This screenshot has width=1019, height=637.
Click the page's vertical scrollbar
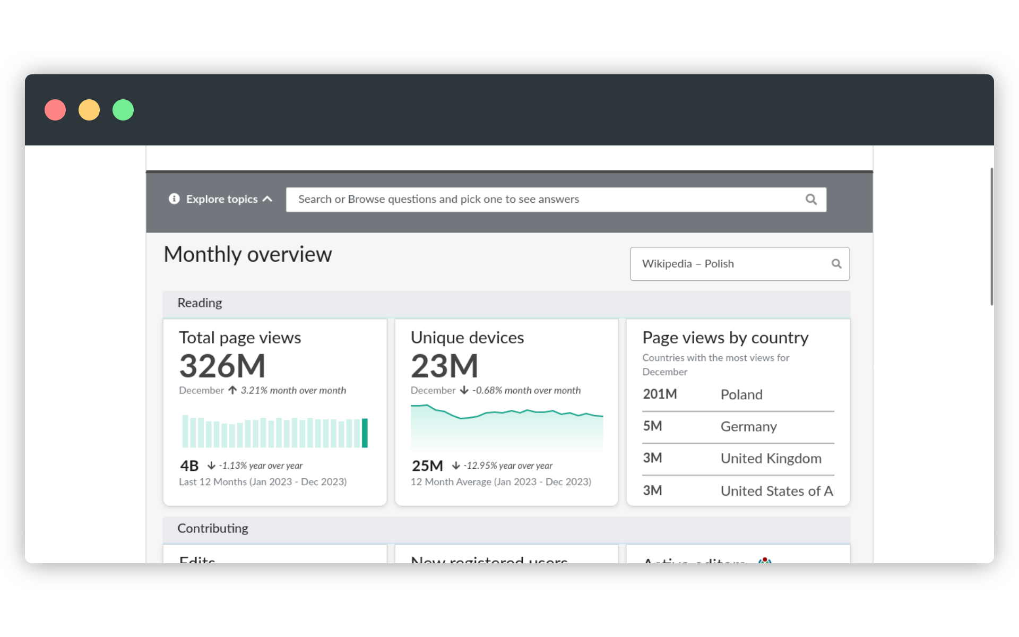click(x=991, y=237)
